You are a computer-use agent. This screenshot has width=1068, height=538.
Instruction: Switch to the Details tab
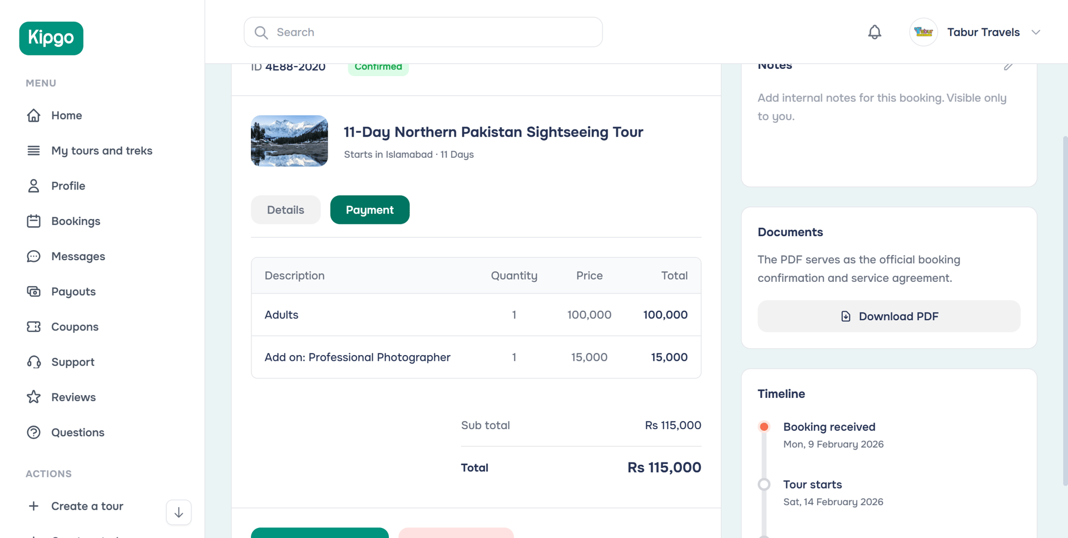[285, 210]
